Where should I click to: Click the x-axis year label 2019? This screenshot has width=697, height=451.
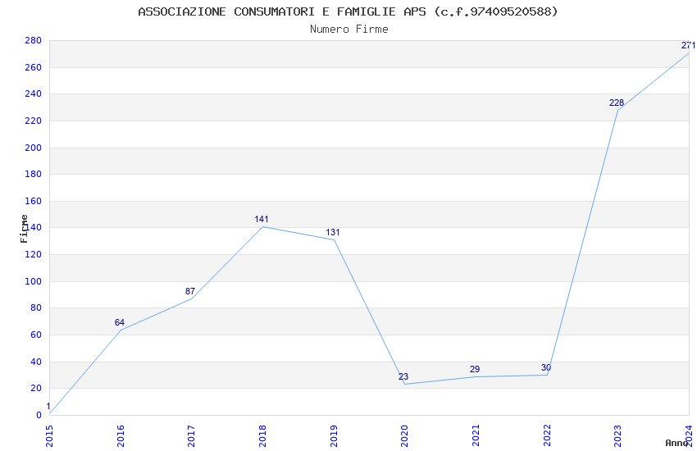pos(334,436)
